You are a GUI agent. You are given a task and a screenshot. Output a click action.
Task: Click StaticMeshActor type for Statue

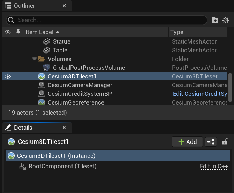click(194, 41)
